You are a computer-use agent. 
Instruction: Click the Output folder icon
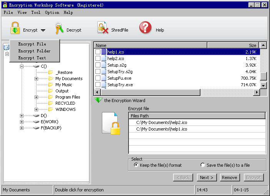click(51, 90)
